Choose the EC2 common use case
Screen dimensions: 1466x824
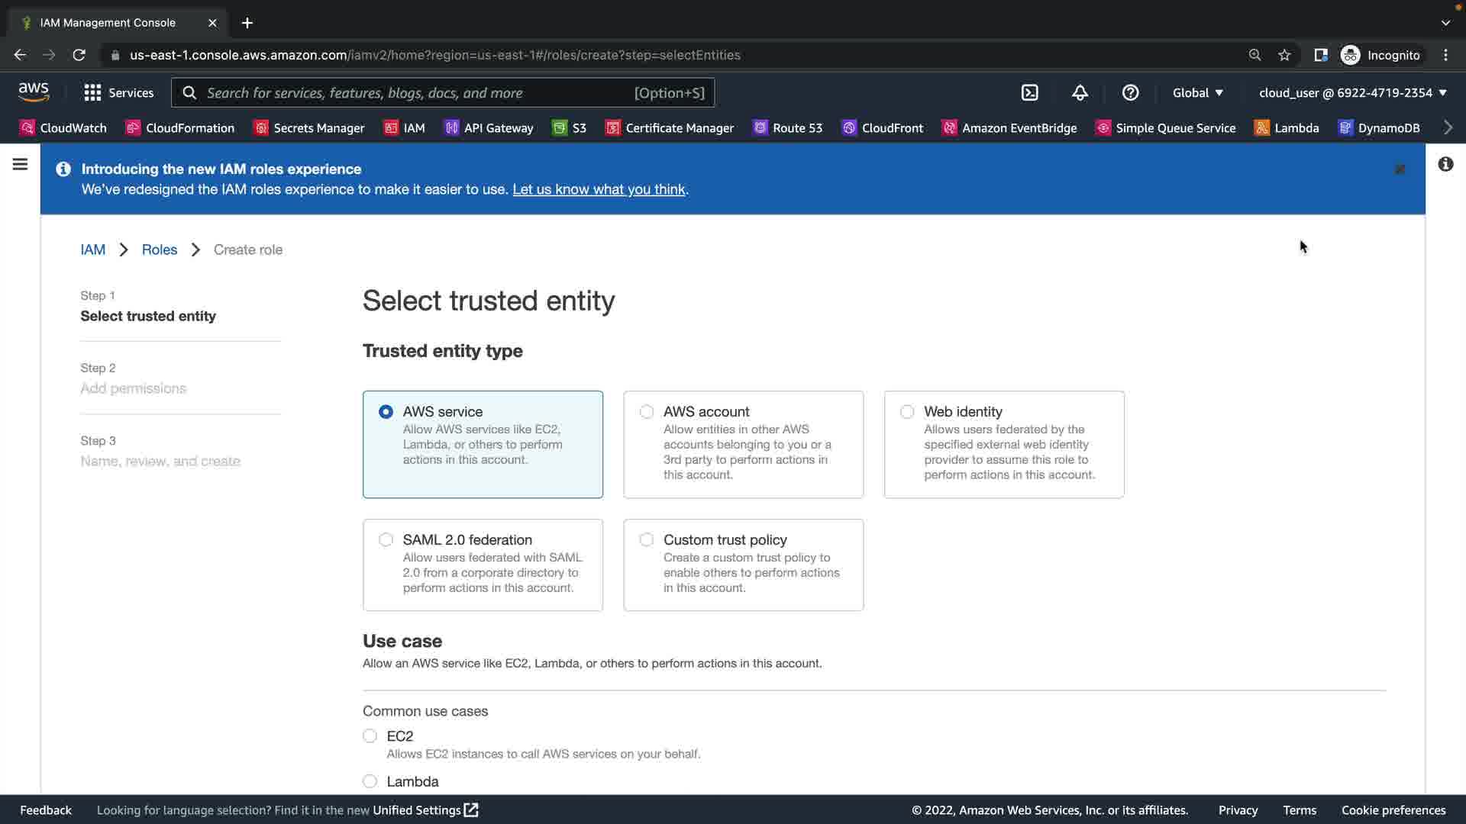pyautogui.click(x=370, y=736)
